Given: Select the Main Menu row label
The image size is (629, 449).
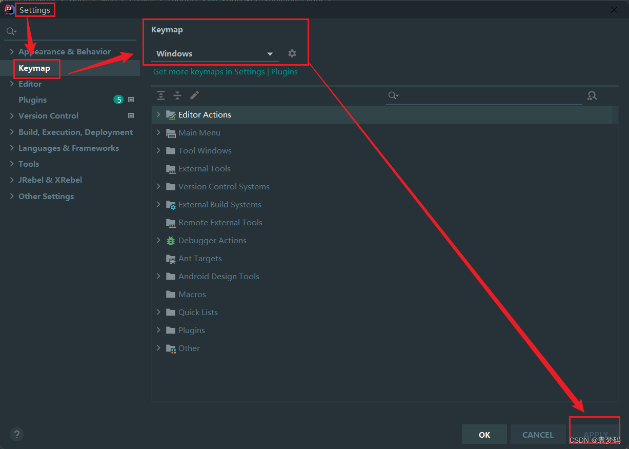Looking at the screenshot, I should pos(199,132).
